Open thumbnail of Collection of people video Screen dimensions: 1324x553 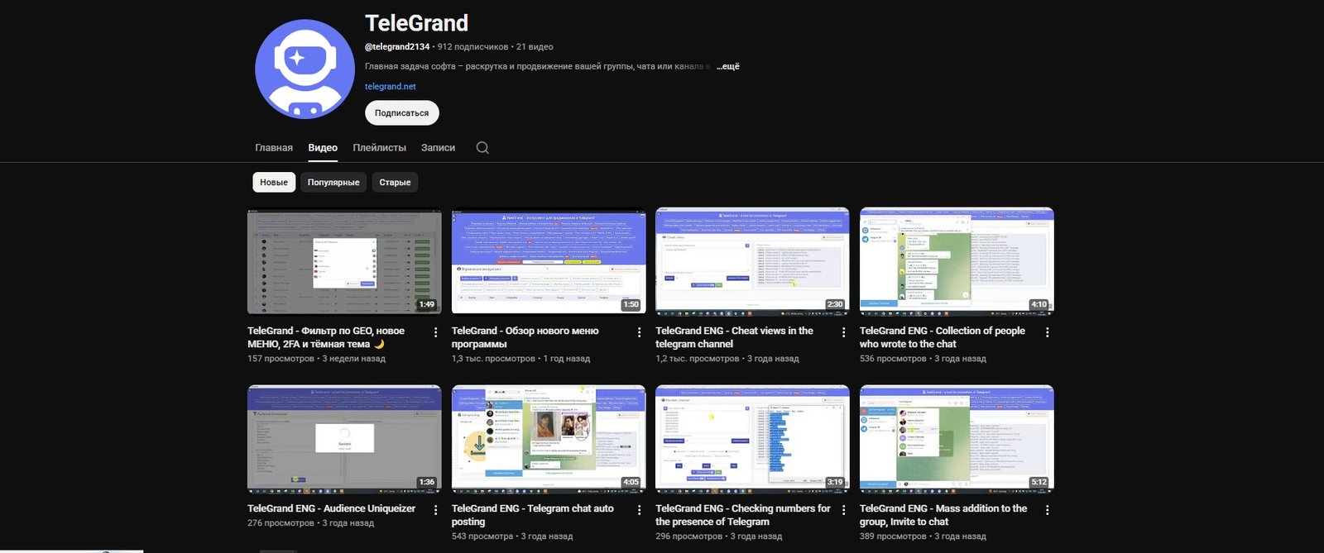957,261
